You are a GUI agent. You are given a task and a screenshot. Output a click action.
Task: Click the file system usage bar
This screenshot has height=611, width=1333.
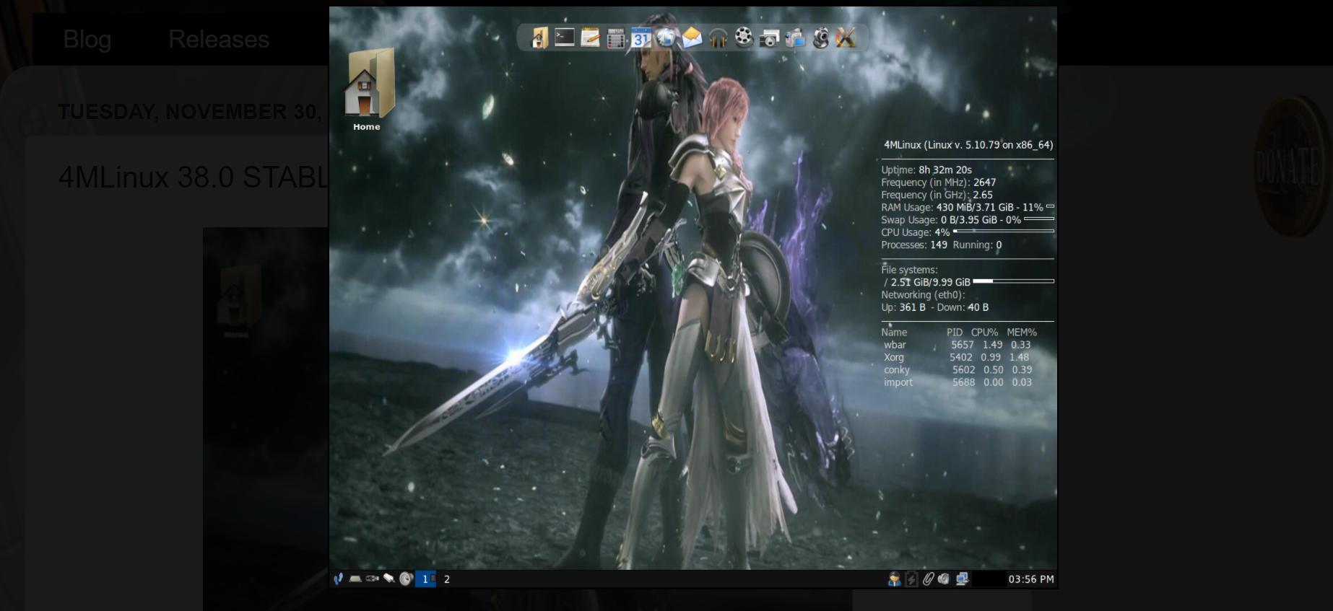(x=1013, y=281)
